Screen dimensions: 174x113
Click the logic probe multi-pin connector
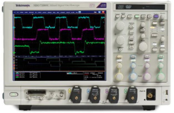click(x=37, y=92)
